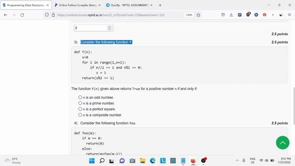Click the answer input field containing 2

[x=93, y=28]
